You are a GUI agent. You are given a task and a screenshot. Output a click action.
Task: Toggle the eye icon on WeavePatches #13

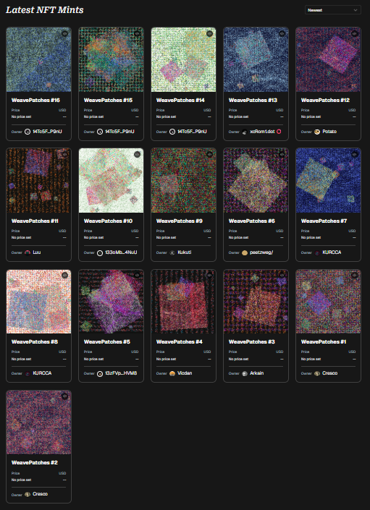[282, 33]
